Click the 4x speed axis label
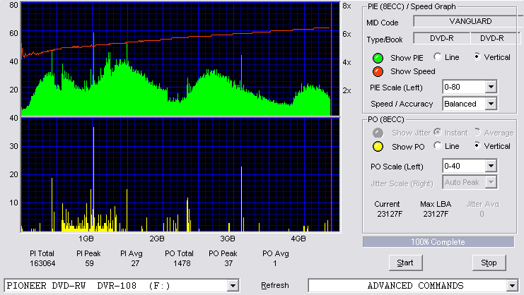Viewport: 524px width, 295px height. (x=347, y=62)
